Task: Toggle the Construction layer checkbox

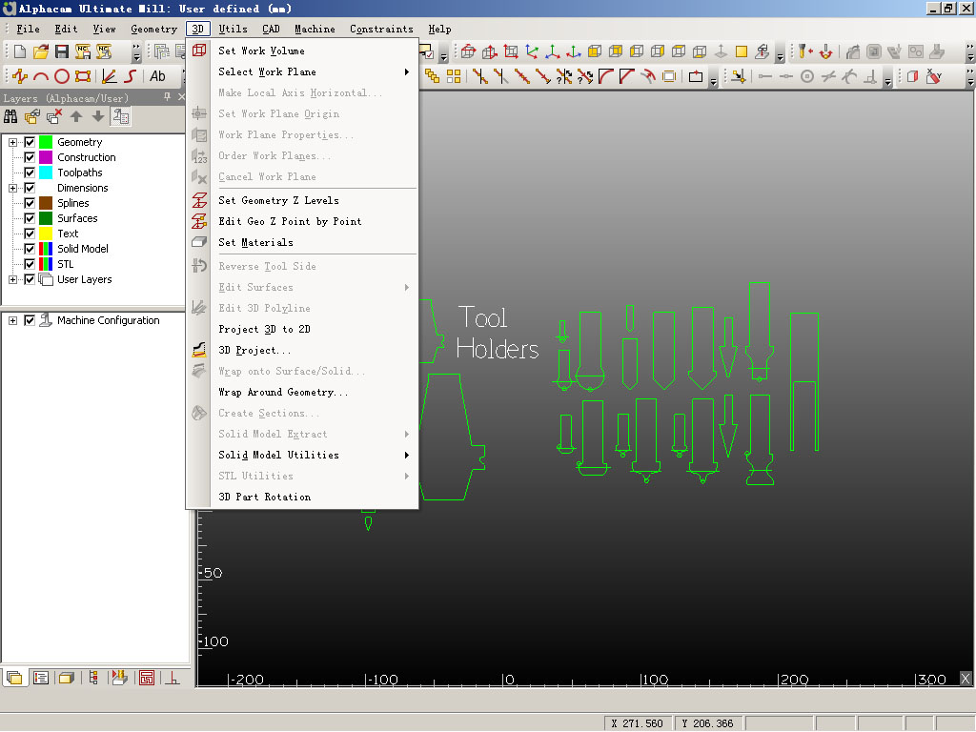Action: click(30, 157)
